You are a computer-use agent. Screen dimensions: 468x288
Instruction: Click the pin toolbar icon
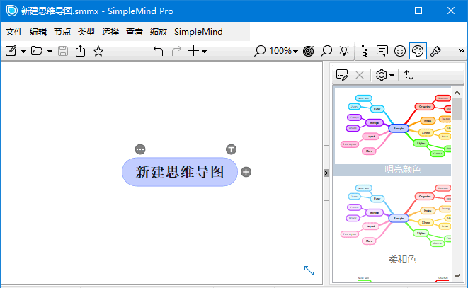click(435, 51)
